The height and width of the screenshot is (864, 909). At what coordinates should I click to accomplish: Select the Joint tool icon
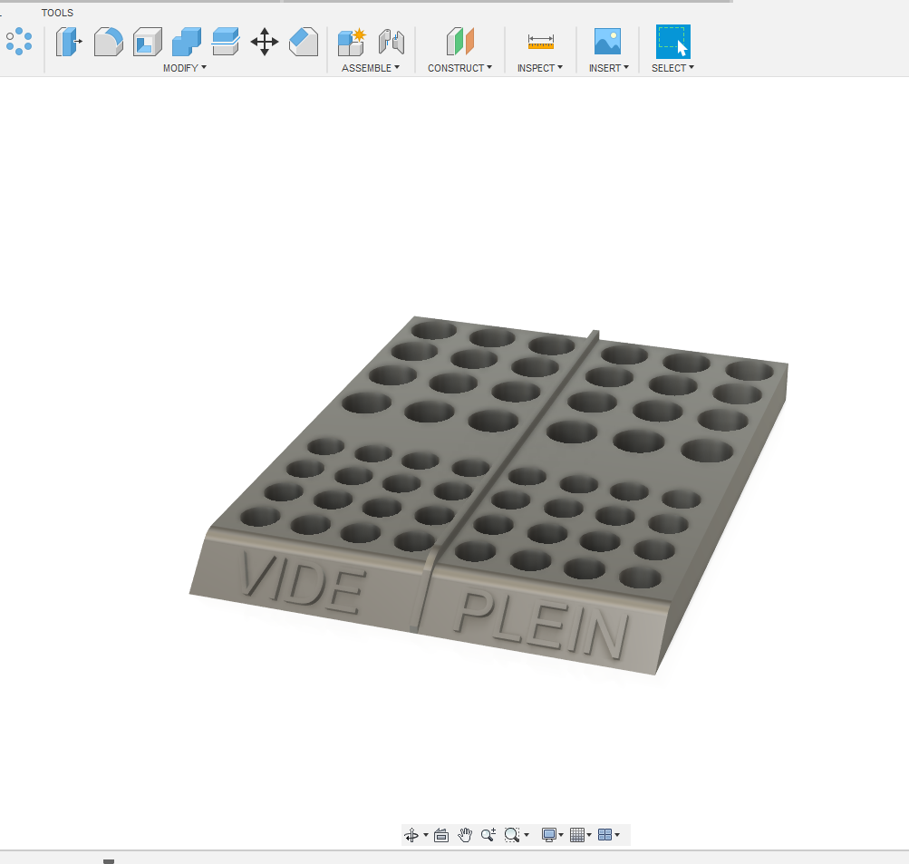coord(392,42)
